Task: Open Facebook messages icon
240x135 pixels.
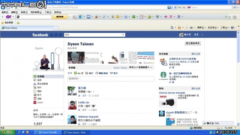Action: click(x=56, y=35)
